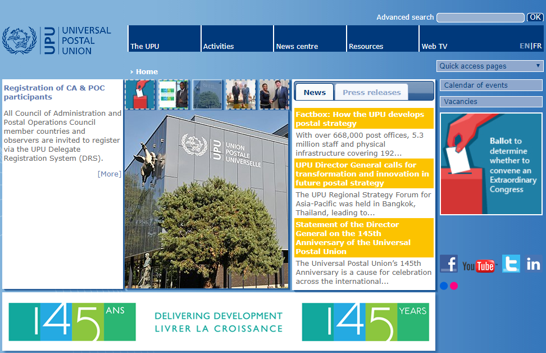Open the UPU Twitter icon

[511, 264]
